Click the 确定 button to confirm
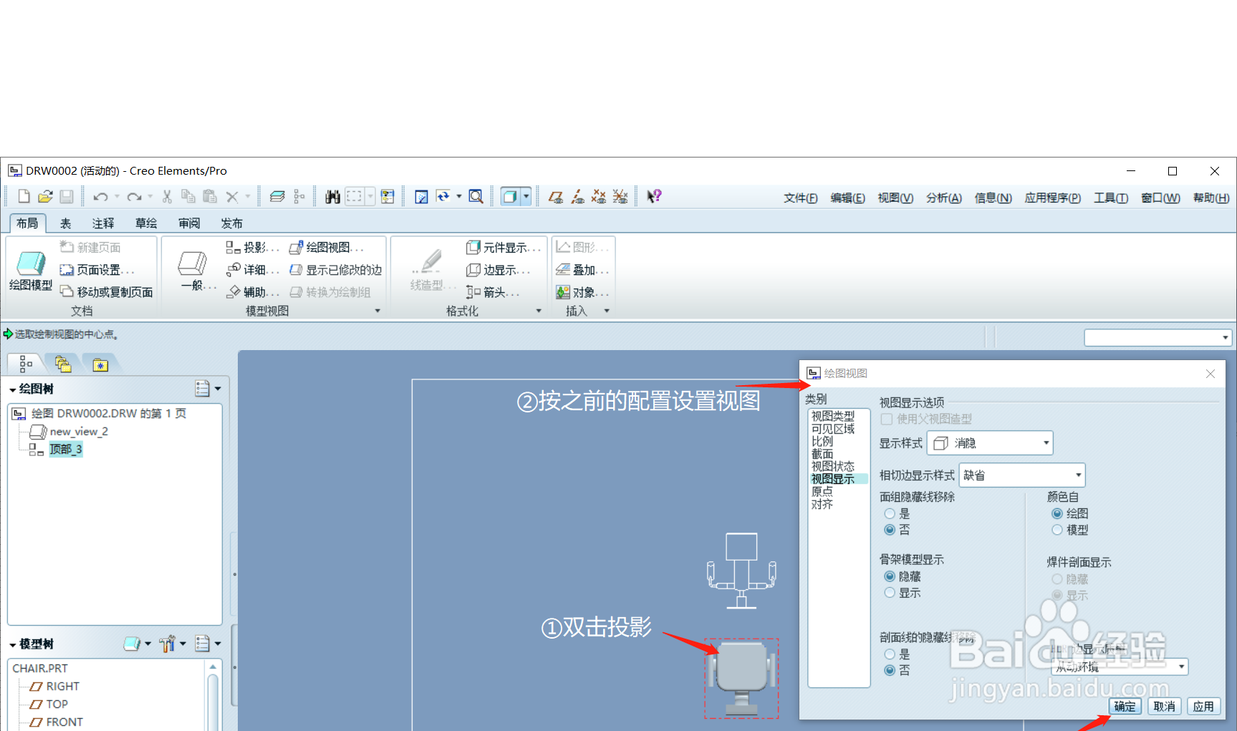Image resolution: width=1237 pixels, height=731 pixels. pyautogui.click(x=1124, y=706)
